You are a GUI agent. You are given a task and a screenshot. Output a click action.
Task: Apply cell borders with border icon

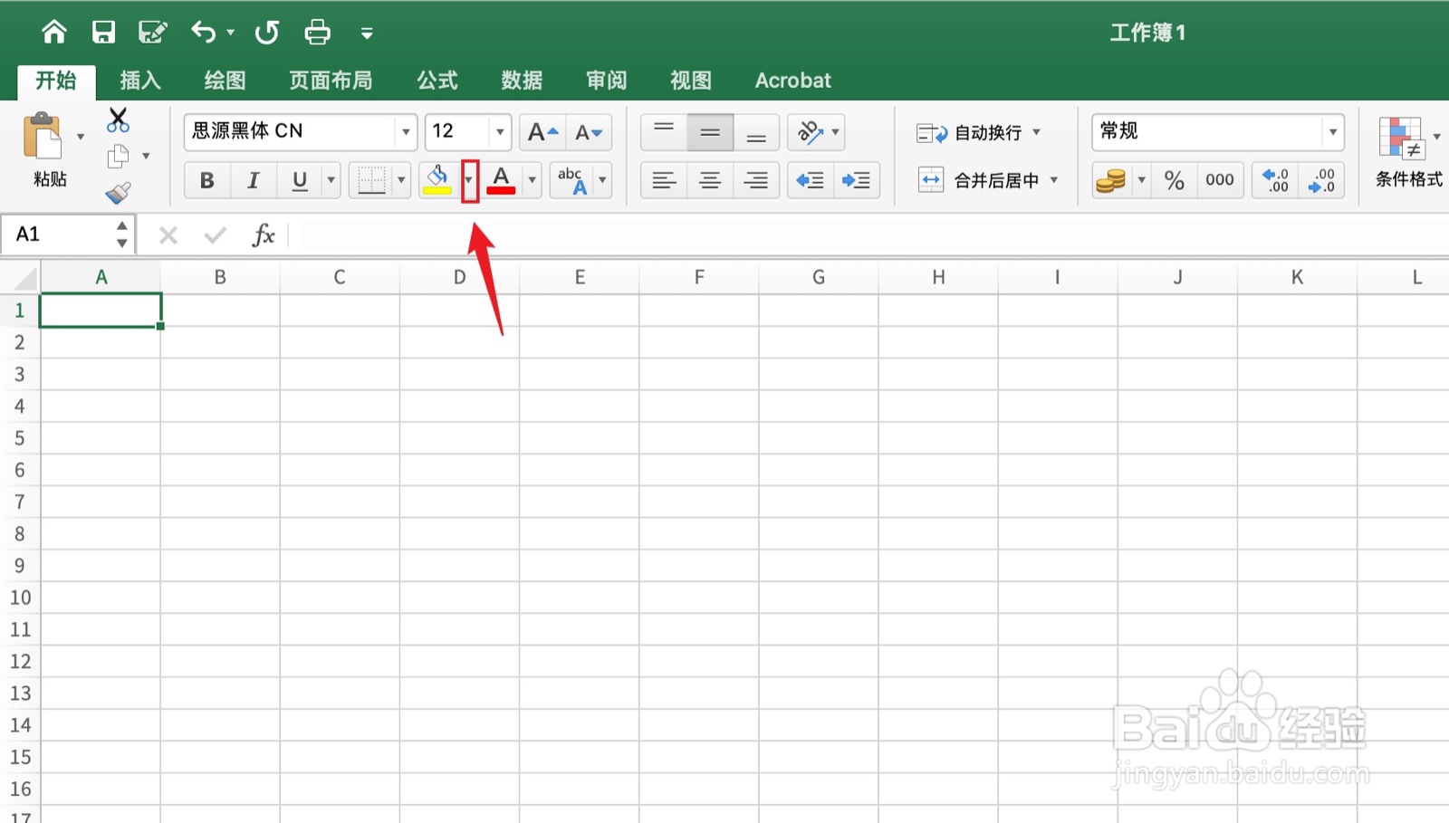coord(371,180)
